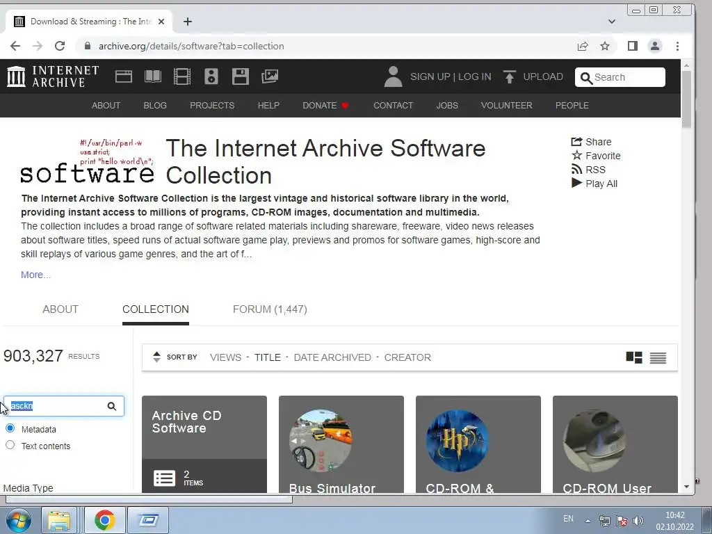This screenshot has width=712, height=534.
Task: Open the Texts book icon
Action: [x=152, y=76]
